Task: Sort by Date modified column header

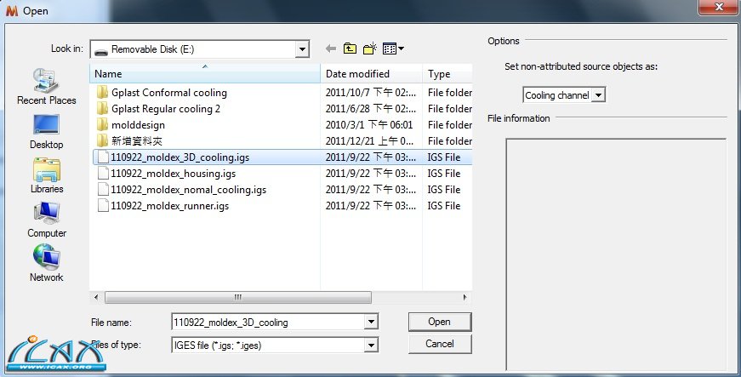Action: (372, 74)
